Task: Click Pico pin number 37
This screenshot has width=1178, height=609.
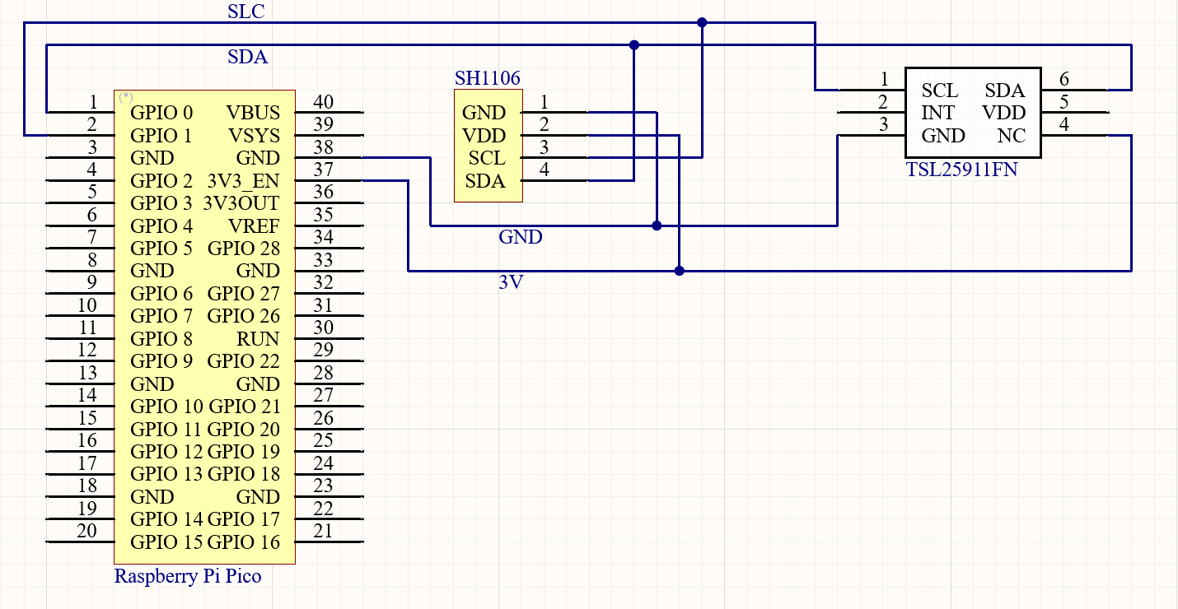Action: (x=324, y=170)
